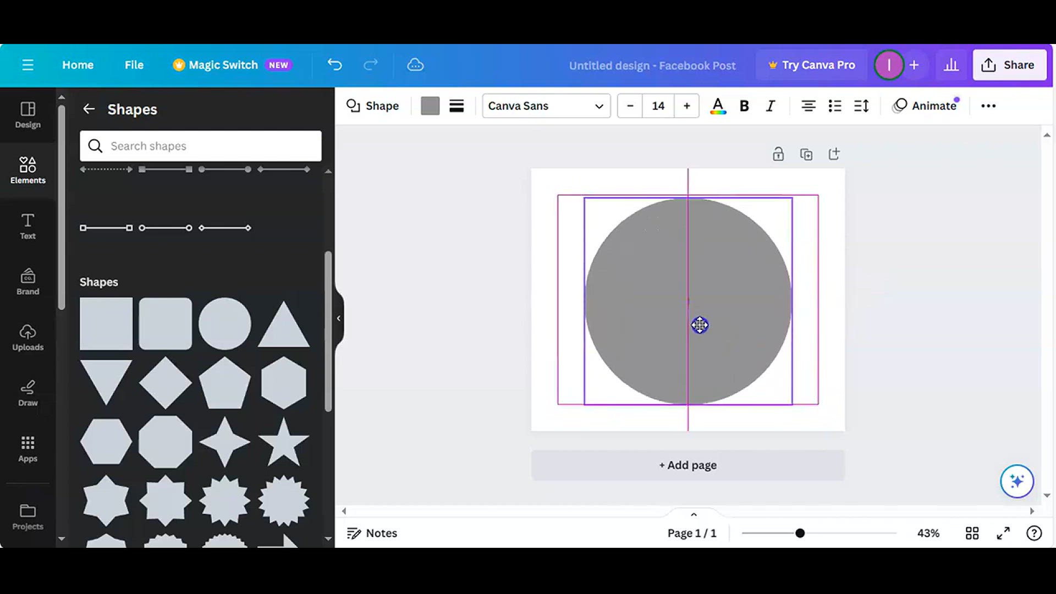This screenshot has height=594, width=1056.
Task: Add the octagon shape
Action: click(166, 442)
